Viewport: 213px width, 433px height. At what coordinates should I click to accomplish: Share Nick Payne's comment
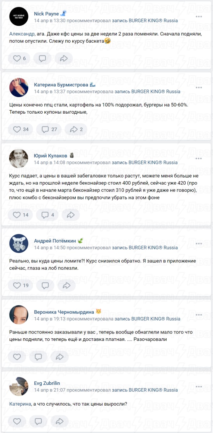click(x=64, y=58)
